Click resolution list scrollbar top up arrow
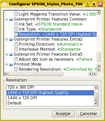Screen dimensions: 105x121 click(x=96, y=88)
